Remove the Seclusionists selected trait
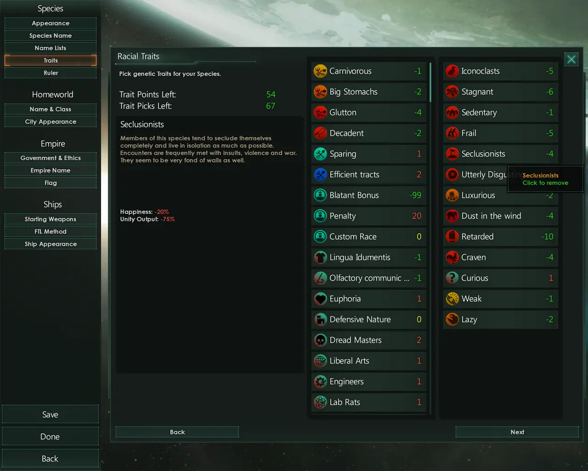 (501, 154)
